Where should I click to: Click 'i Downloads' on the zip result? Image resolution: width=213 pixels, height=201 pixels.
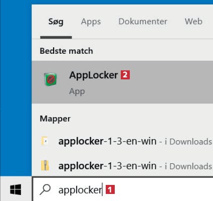[188, 166]
